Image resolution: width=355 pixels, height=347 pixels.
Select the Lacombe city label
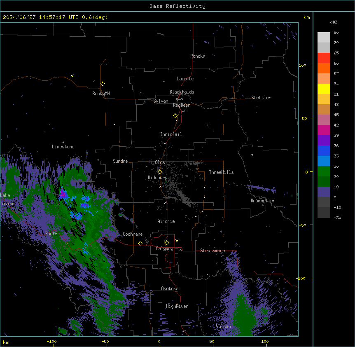(185, 79)
